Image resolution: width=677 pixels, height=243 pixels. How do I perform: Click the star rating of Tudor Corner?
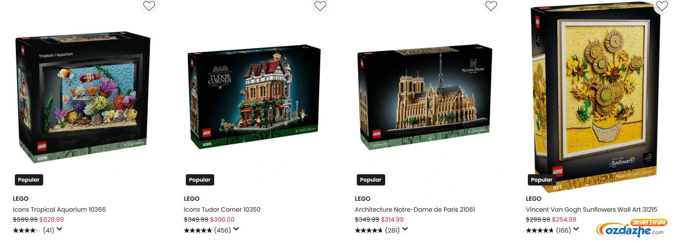click(x=198, y=230)
